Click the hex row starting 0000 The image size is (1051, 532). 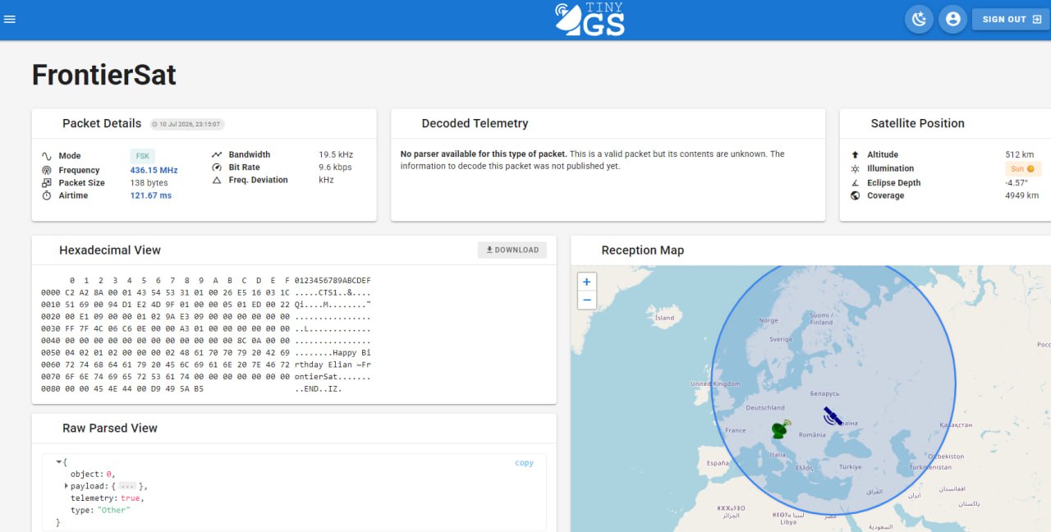click(206, 292)
